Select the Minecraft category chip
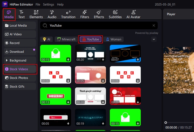 pyautogui.click(x=66, y=39)
